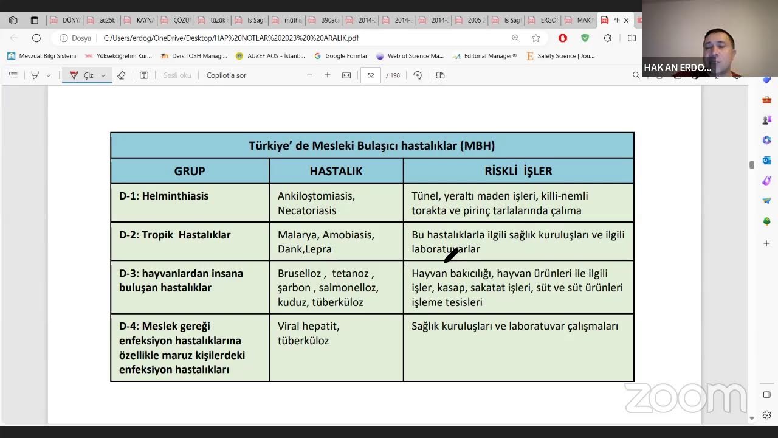778x438 pixels.
Task: Click Copilot'a sor button
Action: point(226,75)
